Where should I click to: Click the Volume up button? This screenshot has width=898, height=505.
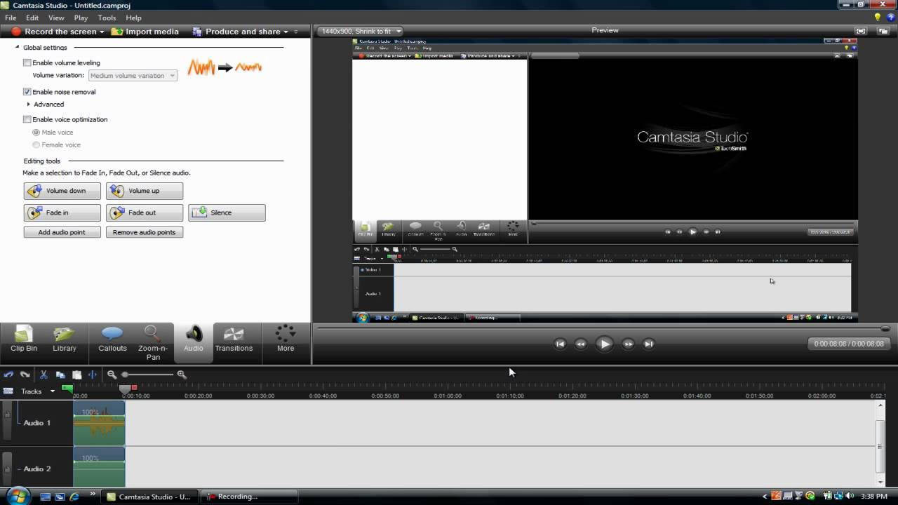coord(145,191)
